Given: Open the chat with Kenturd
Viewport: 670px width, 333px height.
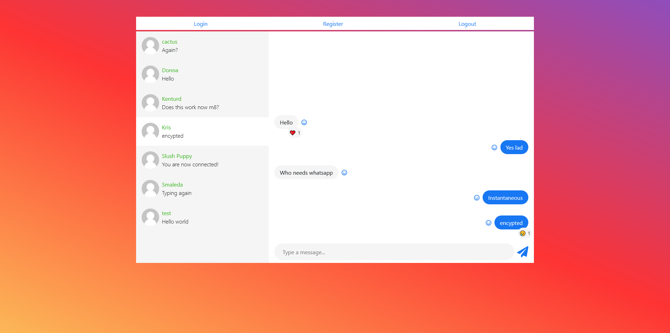Looking at the screenshot, I should click(202, 103).
